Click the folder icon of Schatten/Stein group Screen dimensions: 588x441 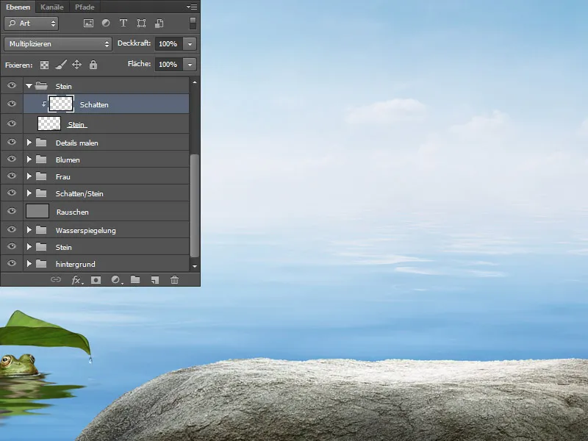[41, 193]
